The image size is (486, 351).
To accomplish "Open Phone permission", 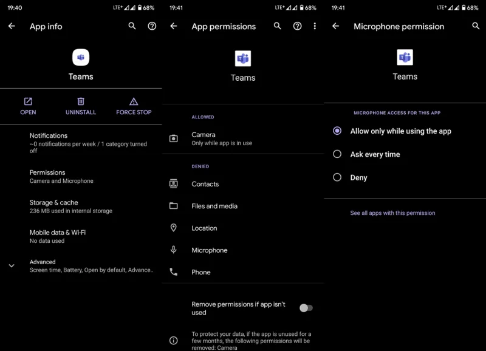I will (243, 272).
